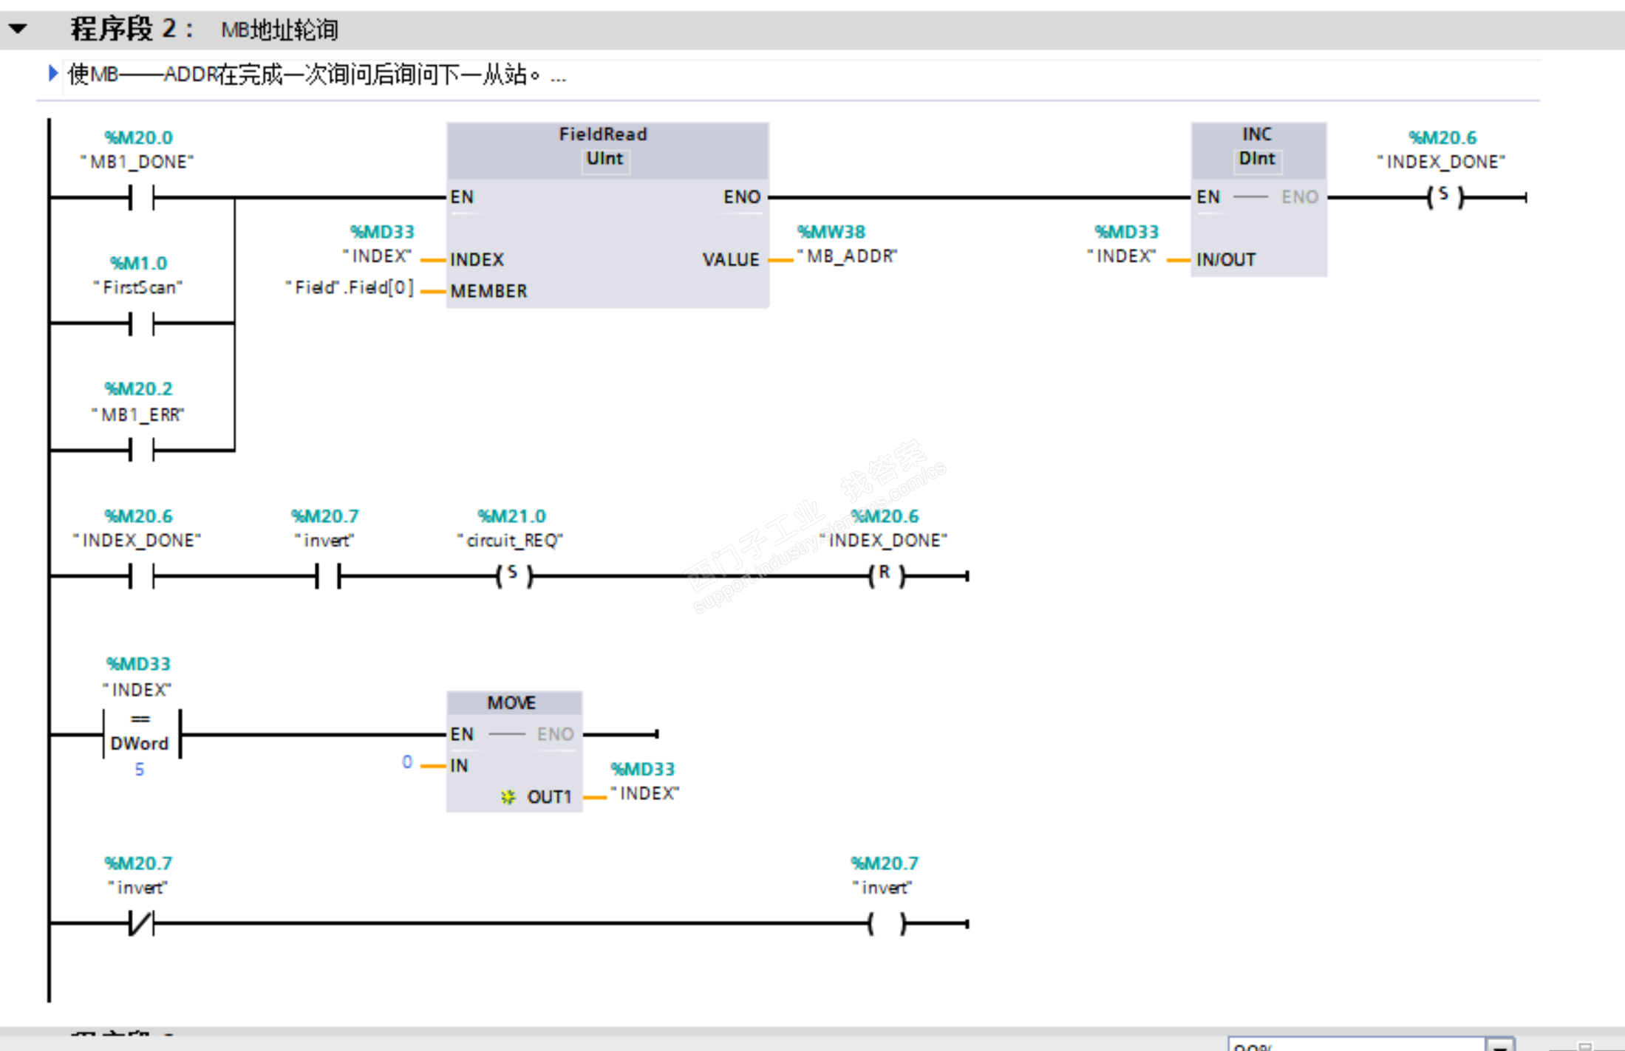Collapse network 2 header triangle
The image size is (1625, 1051).
18,30
